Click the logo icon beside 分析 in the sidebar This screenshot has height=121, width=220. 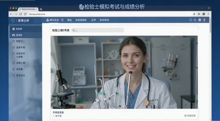coord(13,21)
